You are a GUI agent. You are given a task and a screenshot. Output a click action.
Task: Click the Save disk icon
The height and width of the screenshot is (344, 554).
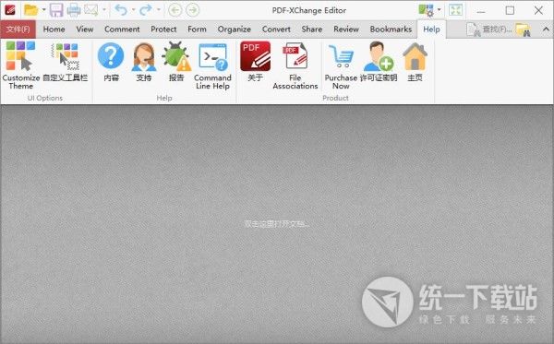pyautogui.click(x=56, y=10)
